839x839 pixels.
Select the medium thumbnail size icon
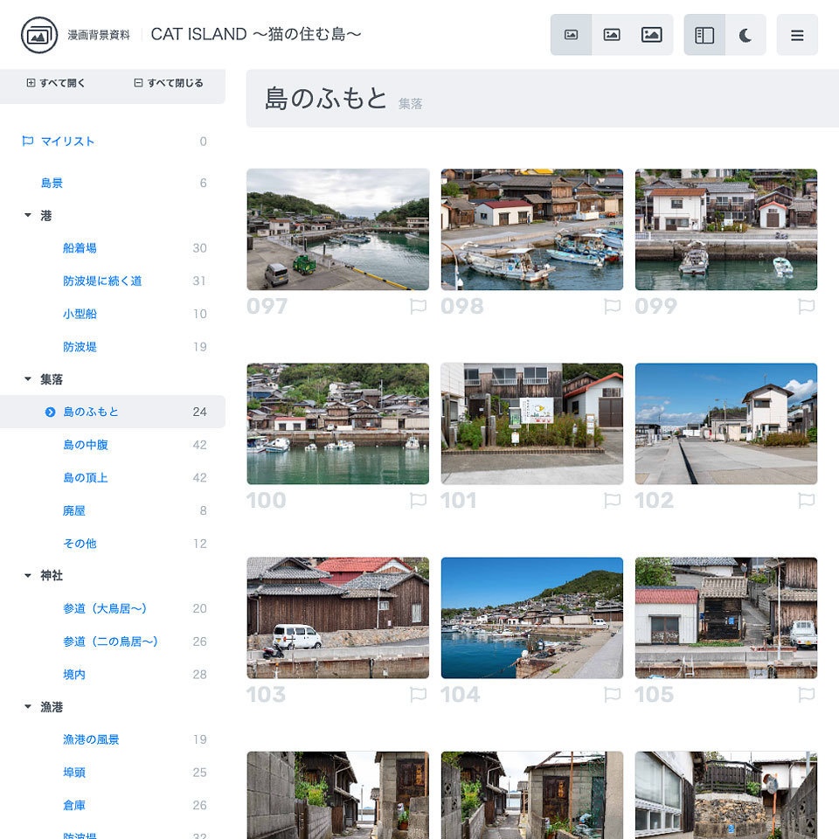(611, 34)
